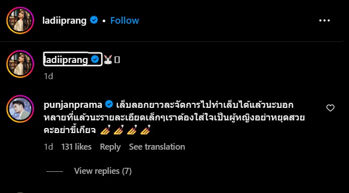Follow the ladiiprang account
The height and width of the screenshot is (193, 349).
(125, 21)
